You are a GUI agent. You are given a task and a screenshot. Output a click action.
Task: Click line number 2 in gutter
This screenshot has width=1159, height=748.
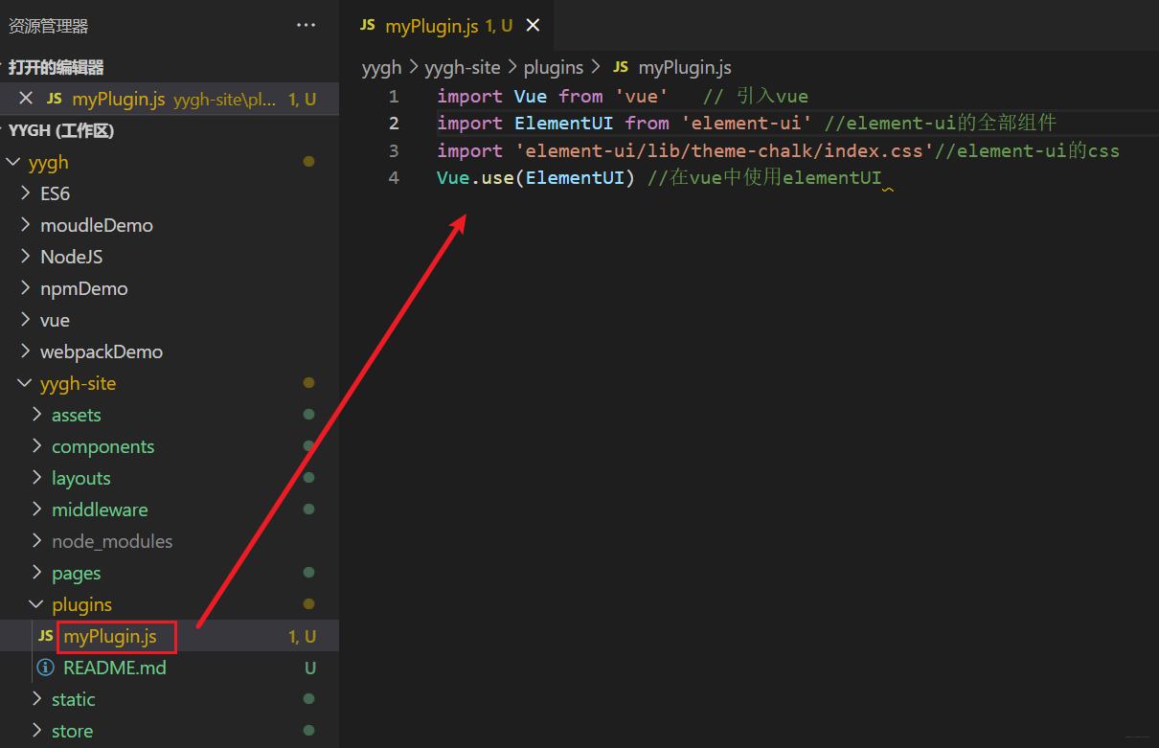(394, 123)
